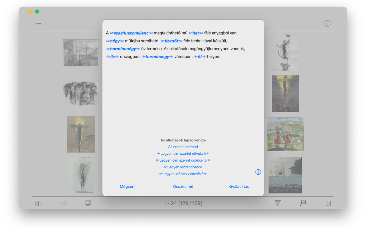Open the folk costume women painting thumbnail
The height and width of the screenshot is (228, 366).
(x=285, y=134)
